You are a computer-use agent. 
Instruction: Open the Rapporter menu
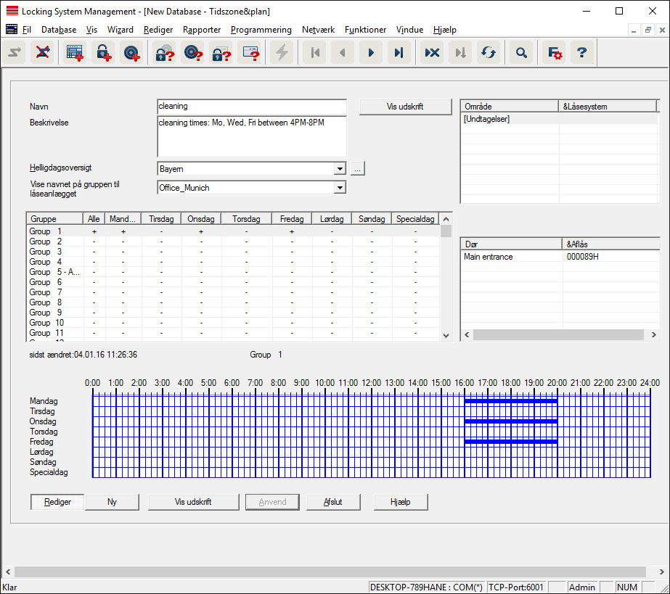click(x=202, y=30)
